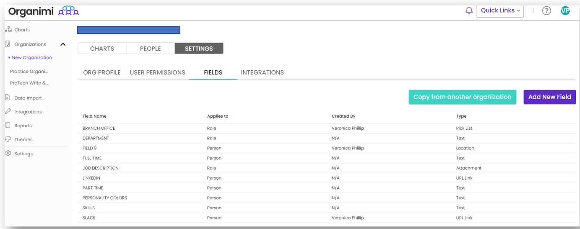Select the INTEGRATIONS settings tab
This screenshot has width=580, height=229.
(262, 72)
